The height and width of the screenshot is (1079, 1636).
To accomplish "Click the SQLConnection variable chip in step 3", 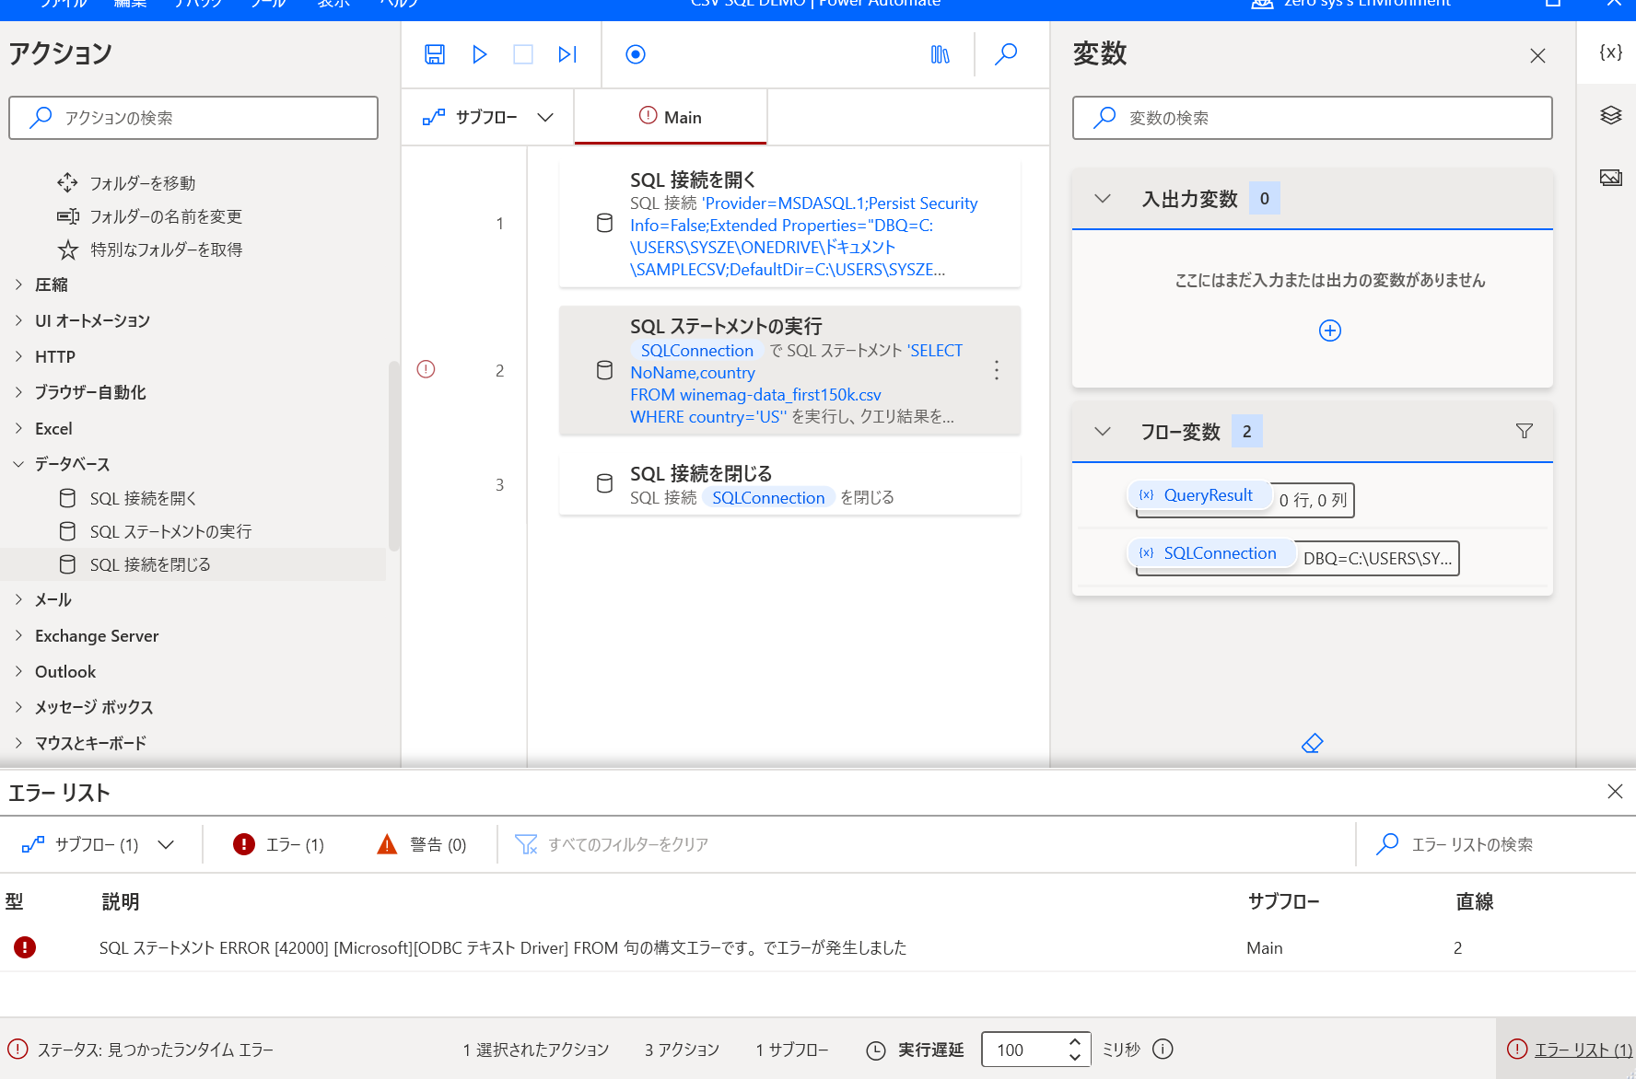I will point(768,498).
